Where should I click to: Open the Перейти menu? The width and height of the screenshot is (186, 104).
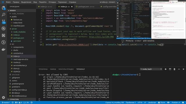43,2
